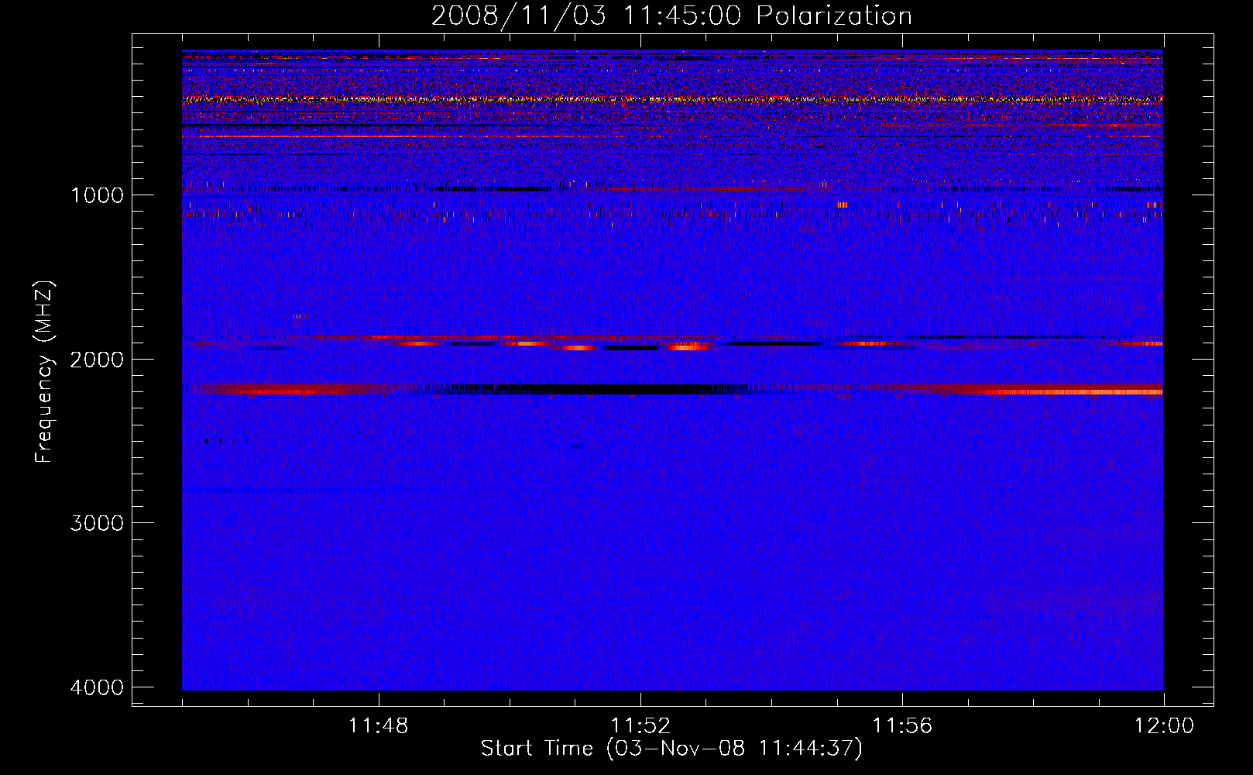Click the 'Start Time (03-Nov-08 11:44:37)' label
The width and height of the screenshot is (1253, 775).
coord(671,749)
